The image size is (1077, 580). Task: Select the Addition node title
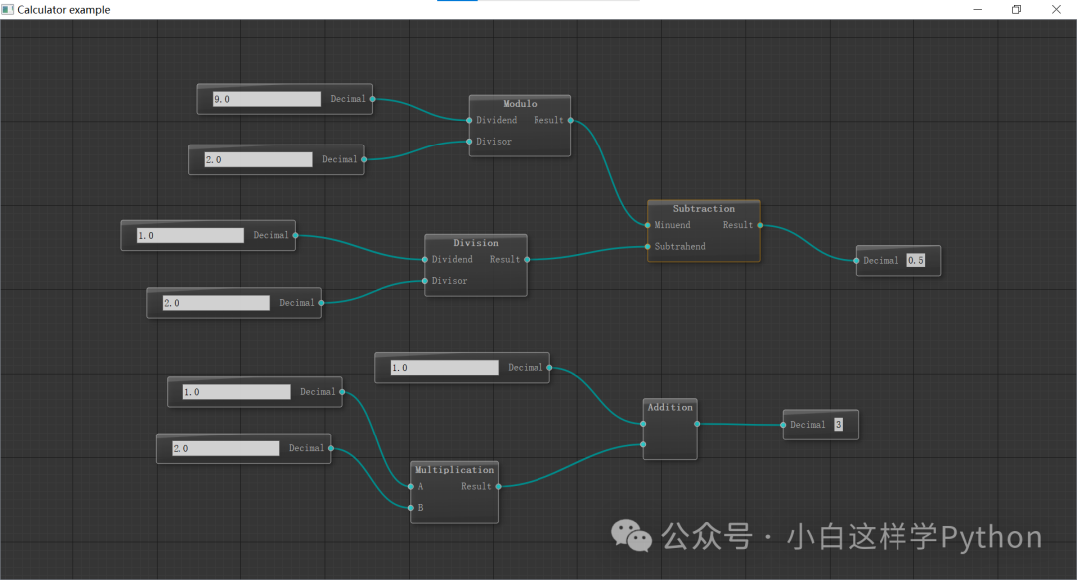669,407
